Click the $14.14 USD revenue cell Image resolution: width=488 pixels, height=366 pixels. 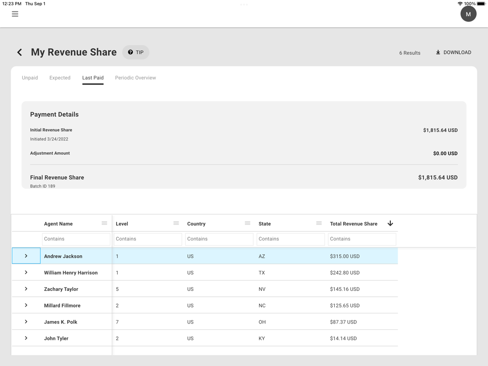click(x=343, y=339)
